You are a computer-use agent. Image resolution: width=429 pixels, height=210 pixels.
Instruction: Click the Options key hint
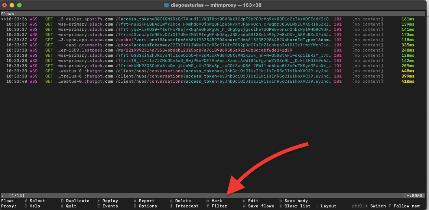click(145, 206)
